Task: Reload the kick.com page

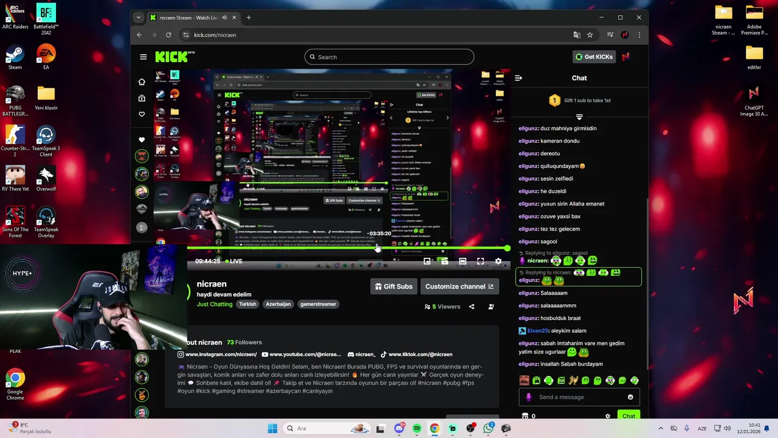Action: (x=168, y=35)
